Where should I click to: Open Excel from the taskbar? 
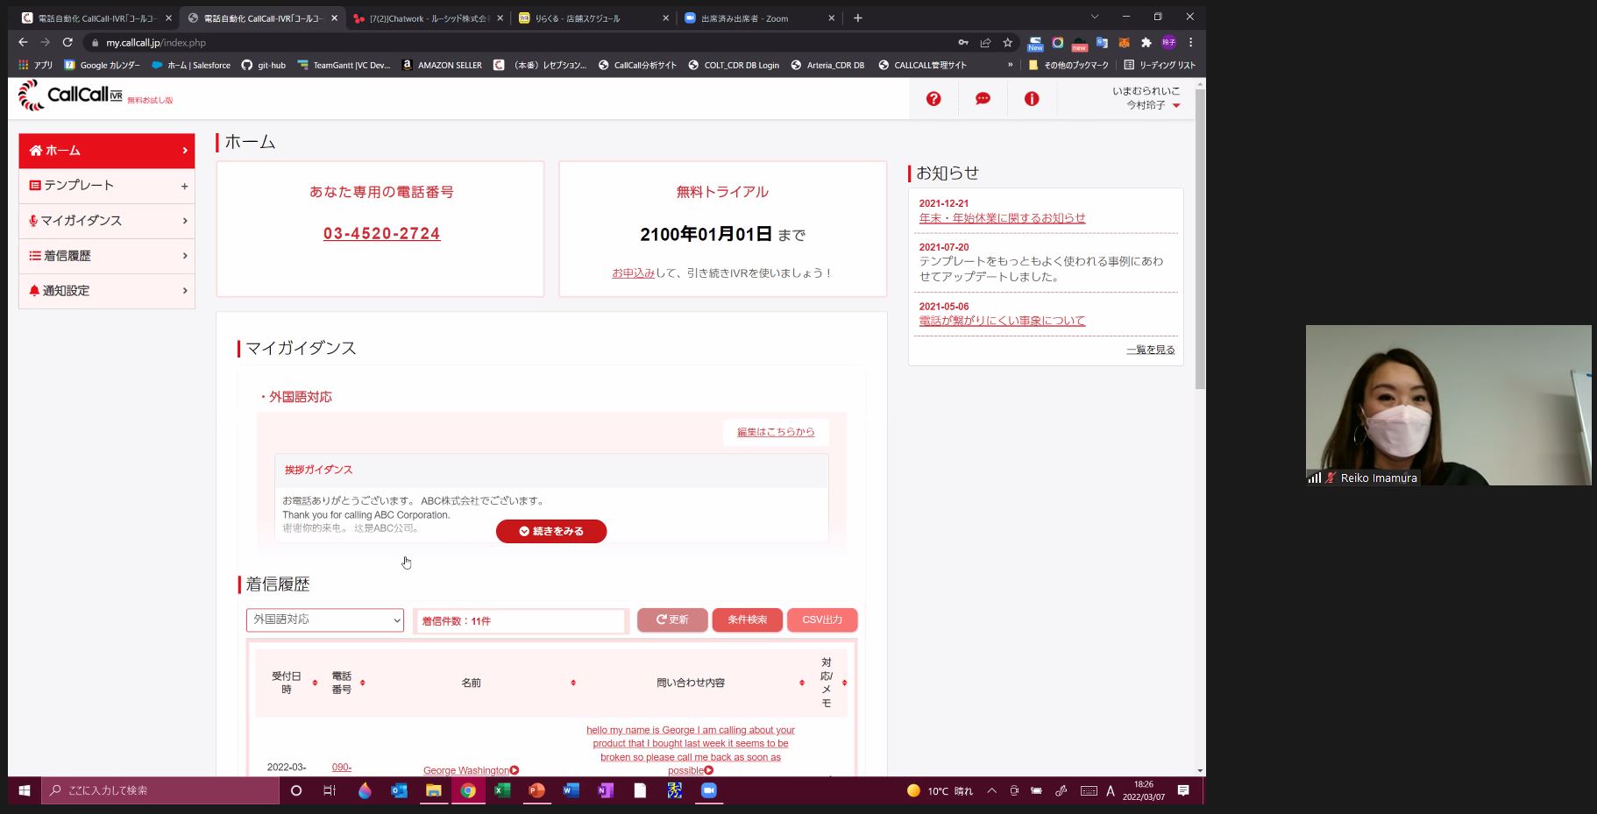click(x=502, y=790)
